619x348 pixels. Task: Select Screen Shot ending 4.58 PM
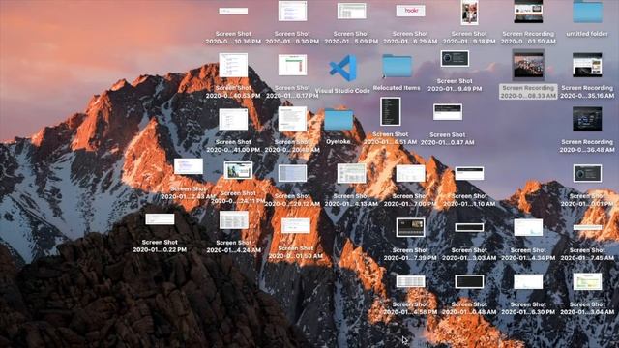coord(410,281)
